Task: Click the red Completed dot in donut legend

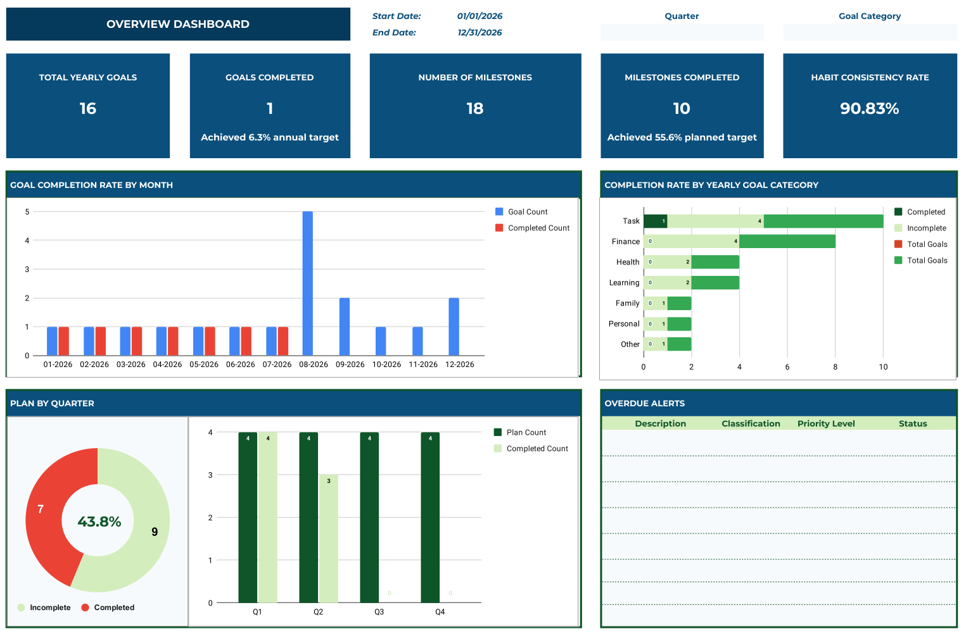Action: tap(85, 608)
